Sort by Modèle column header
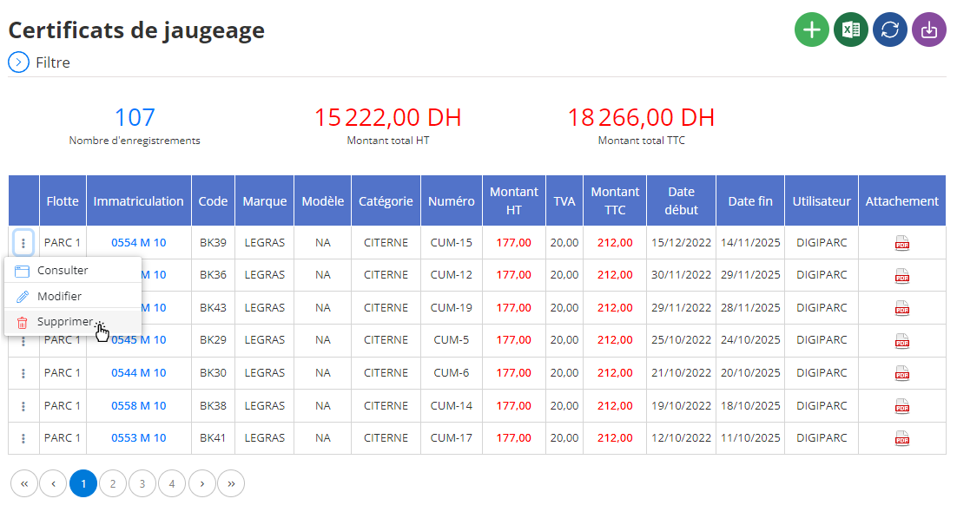The height and width of the screenshot is (525, 957). [x=322, y=201]
